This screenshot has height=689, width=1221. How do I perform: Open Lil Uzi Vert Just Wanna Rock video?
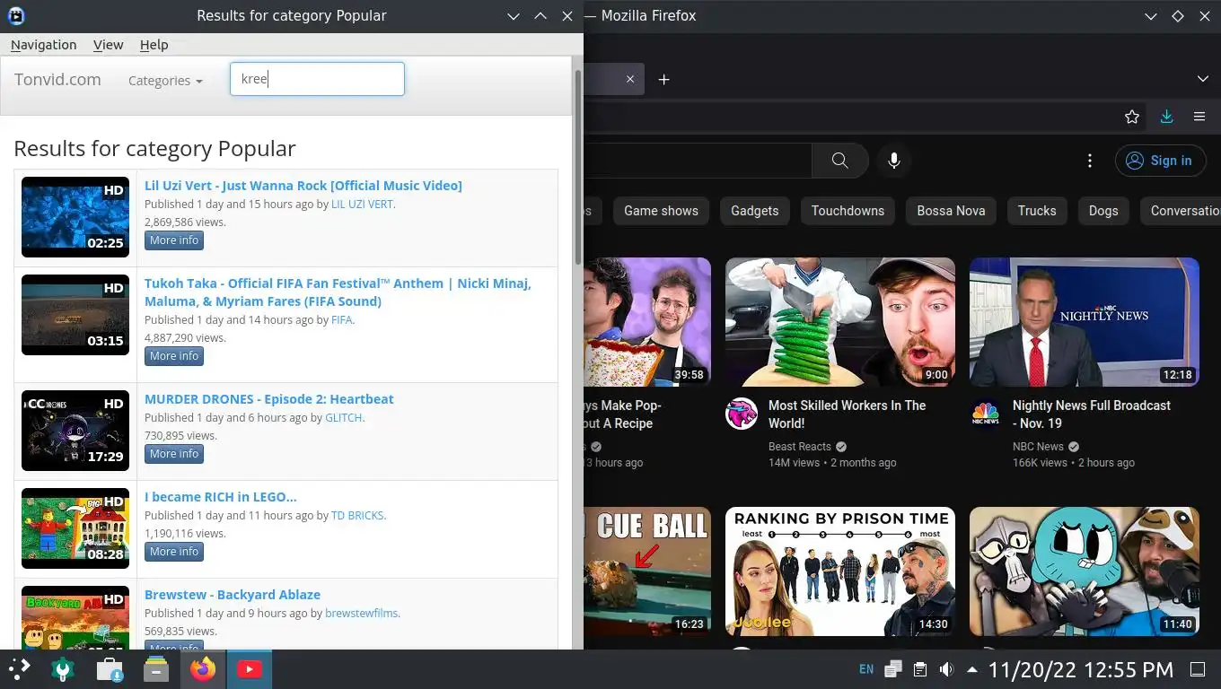coord(303,186)
